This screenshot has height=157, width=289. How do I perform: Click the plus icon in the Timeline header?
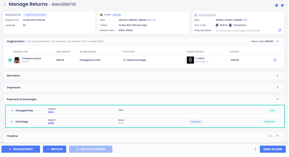(270, 136)
